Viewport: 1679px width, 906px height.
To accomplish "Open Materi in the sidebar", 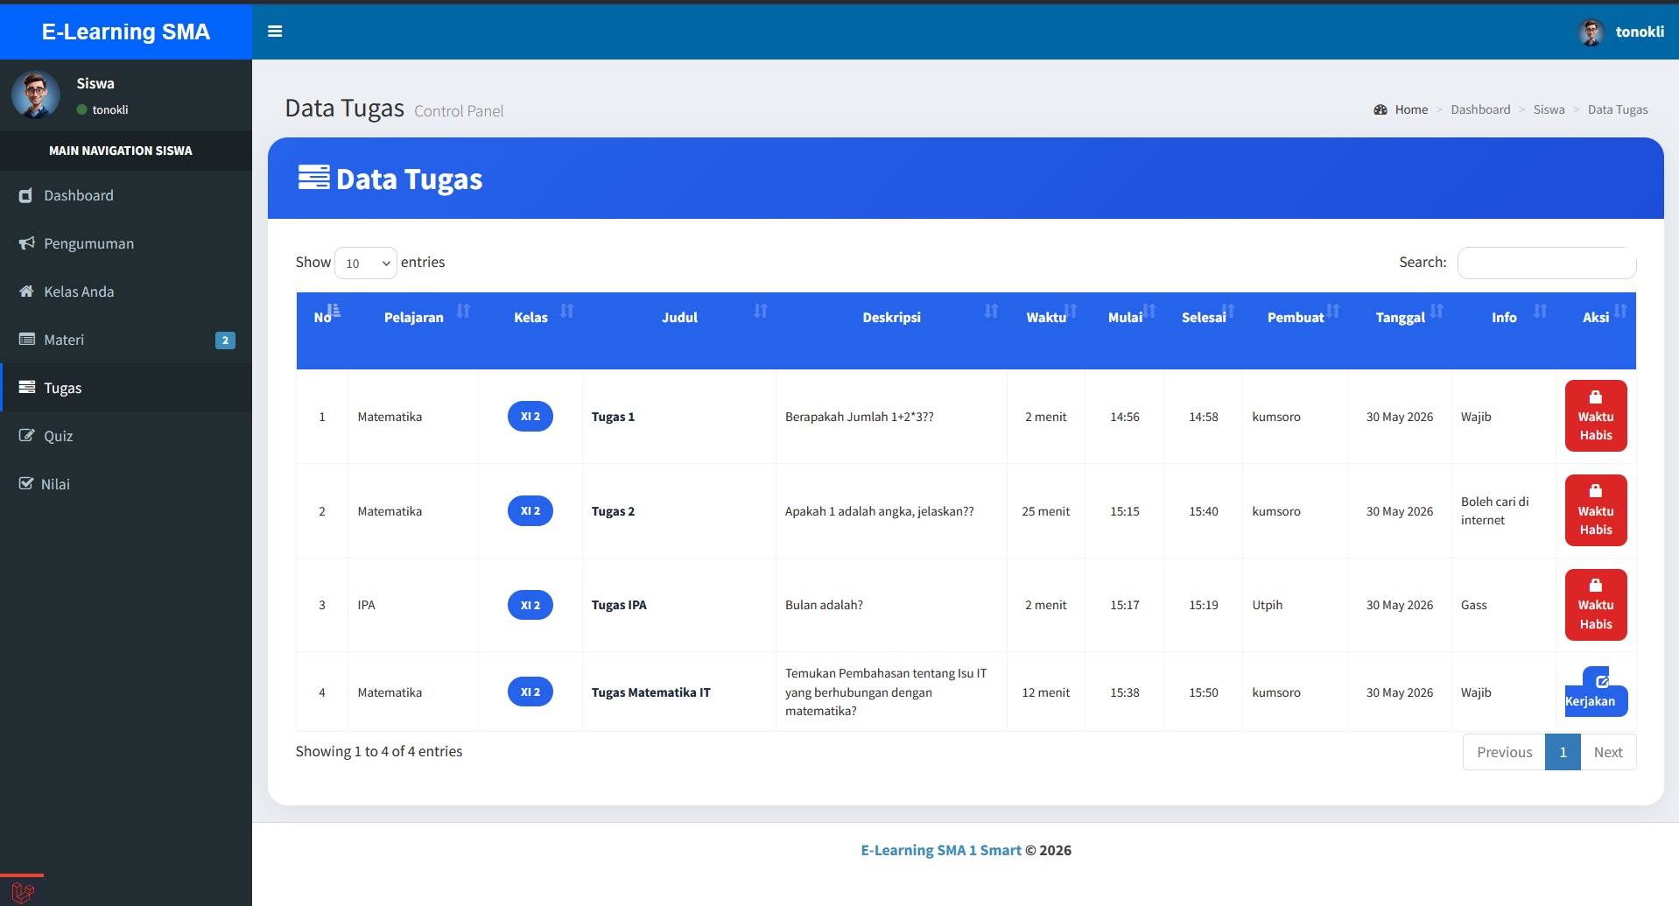I will (126, 340).
